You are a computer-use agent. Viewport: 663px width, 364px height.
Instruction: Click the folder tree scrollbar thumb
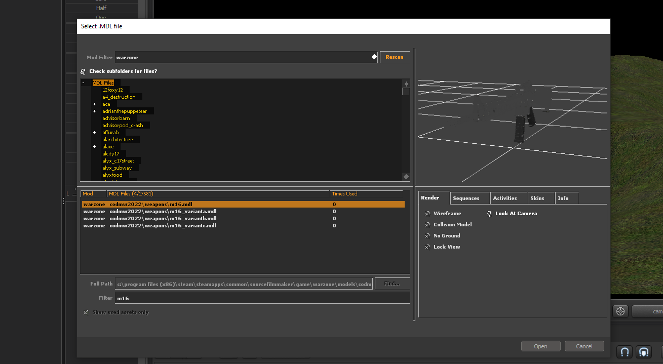[x=406, y=92]
